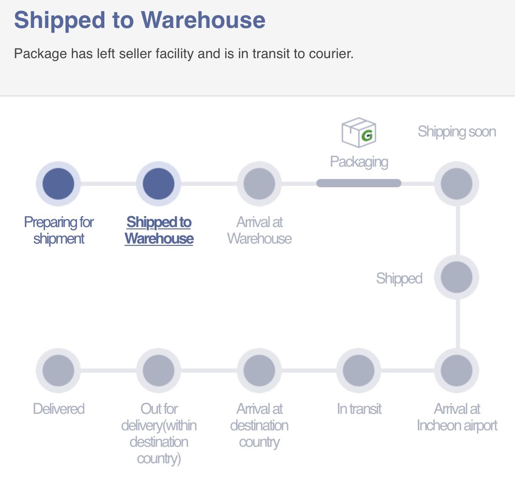Click the Out for delivery step circle
This screenshot has width=515, height=477.
pyautogui.click(x=158, y=370)
